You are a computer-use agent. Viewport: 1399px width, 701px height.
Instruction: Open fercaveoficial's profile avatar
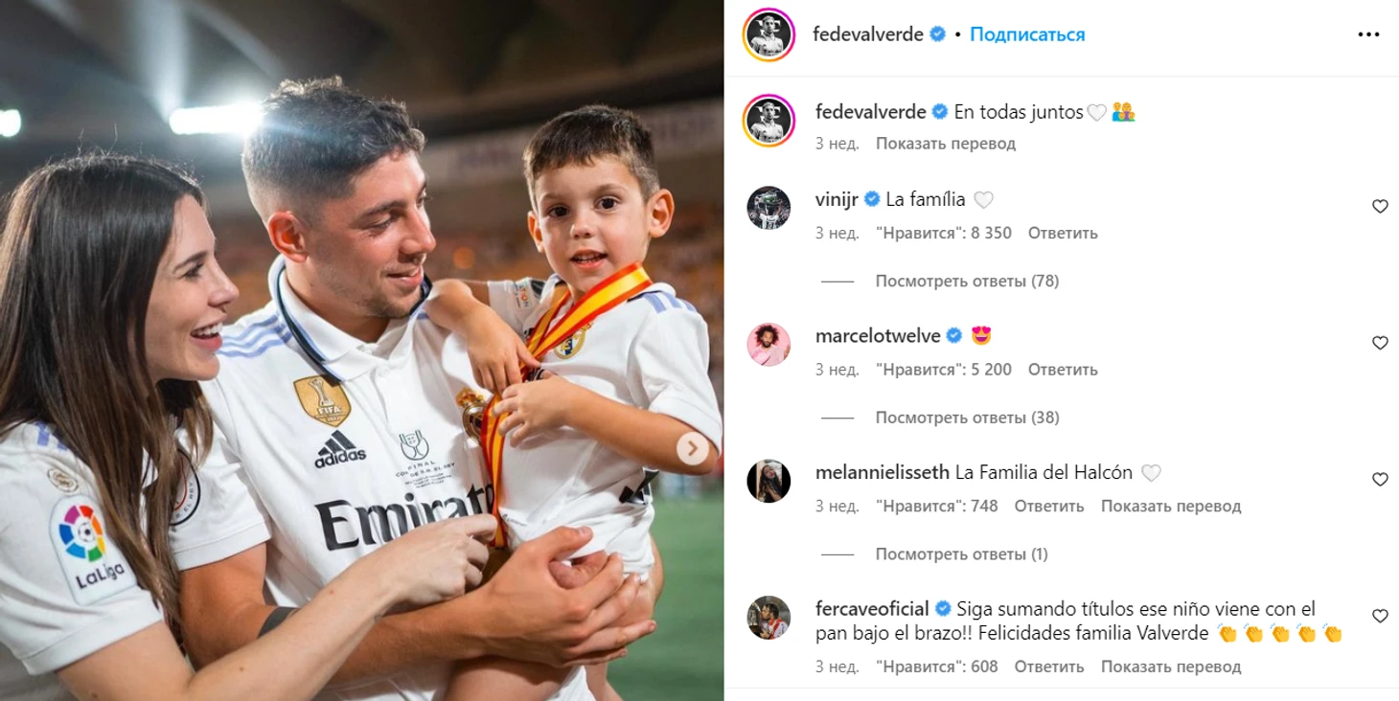(768, 618)
